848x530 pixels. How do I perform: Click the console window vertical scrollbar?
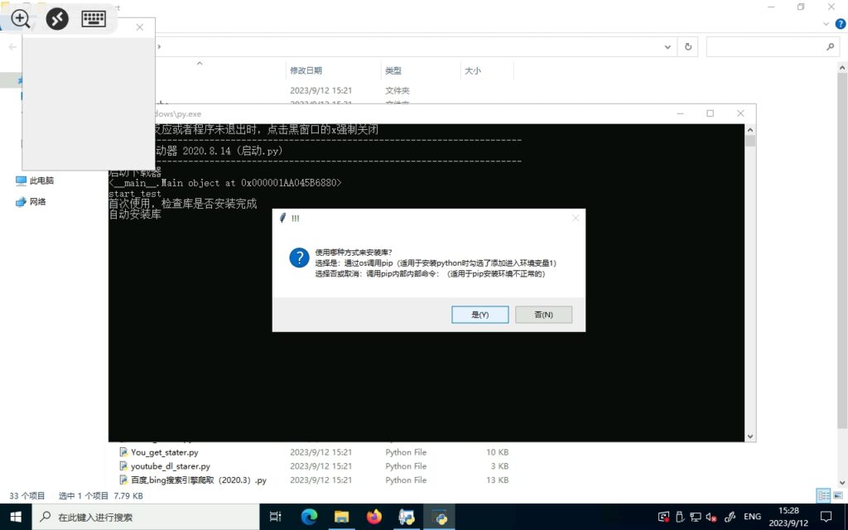tap(750, 282)
